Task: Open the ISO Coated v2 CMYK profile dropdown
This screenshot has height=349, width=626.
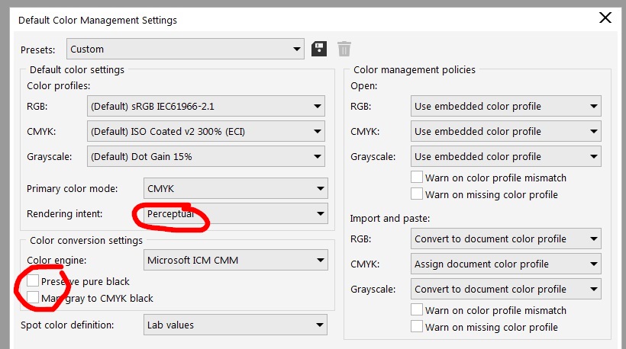Action: tap(205, 131)
